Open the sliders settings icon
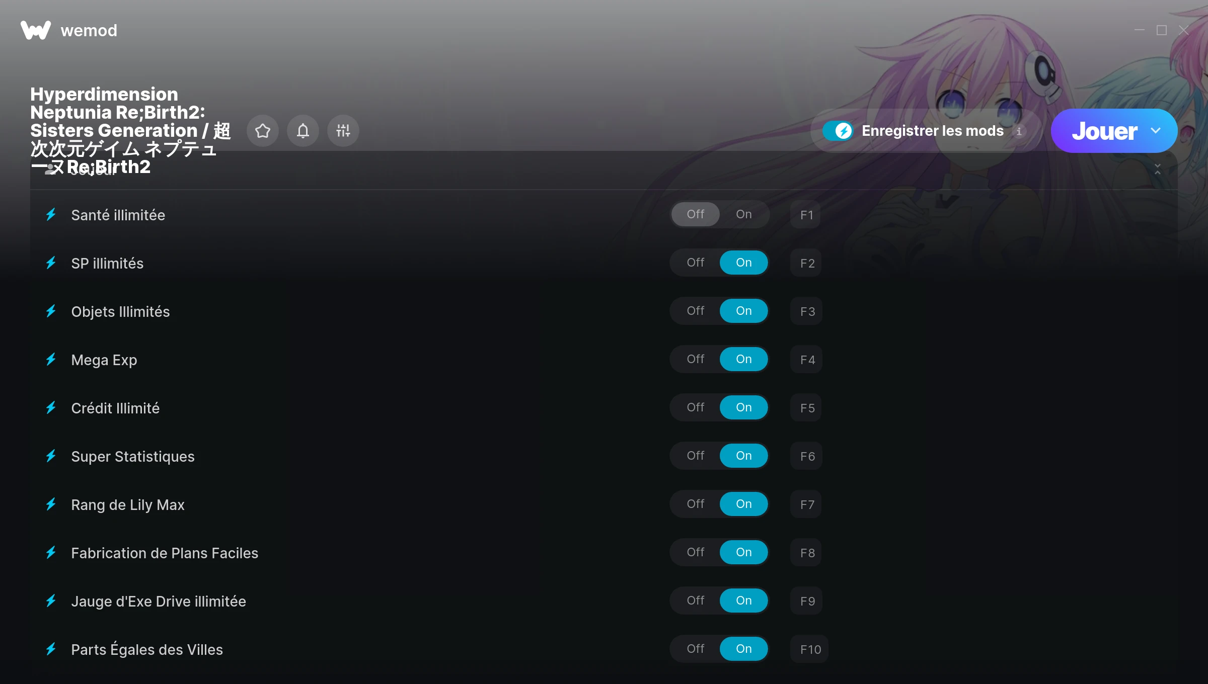1208x684 pixels. (x=343, y=131)
